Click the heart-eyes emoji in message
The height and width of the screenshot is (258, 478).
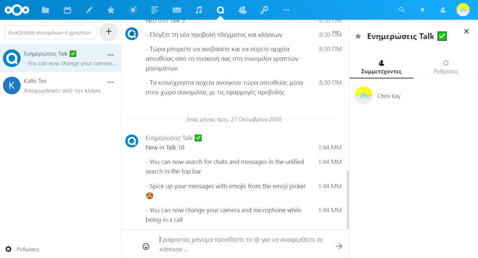point(149,196)
